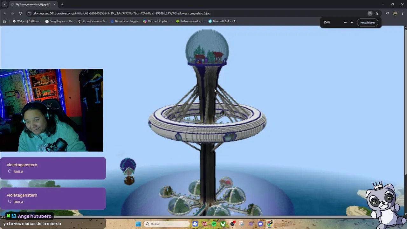Open OBS Studio from the taskbar
The height and width of the screenshot is (229, 407).
233,224
